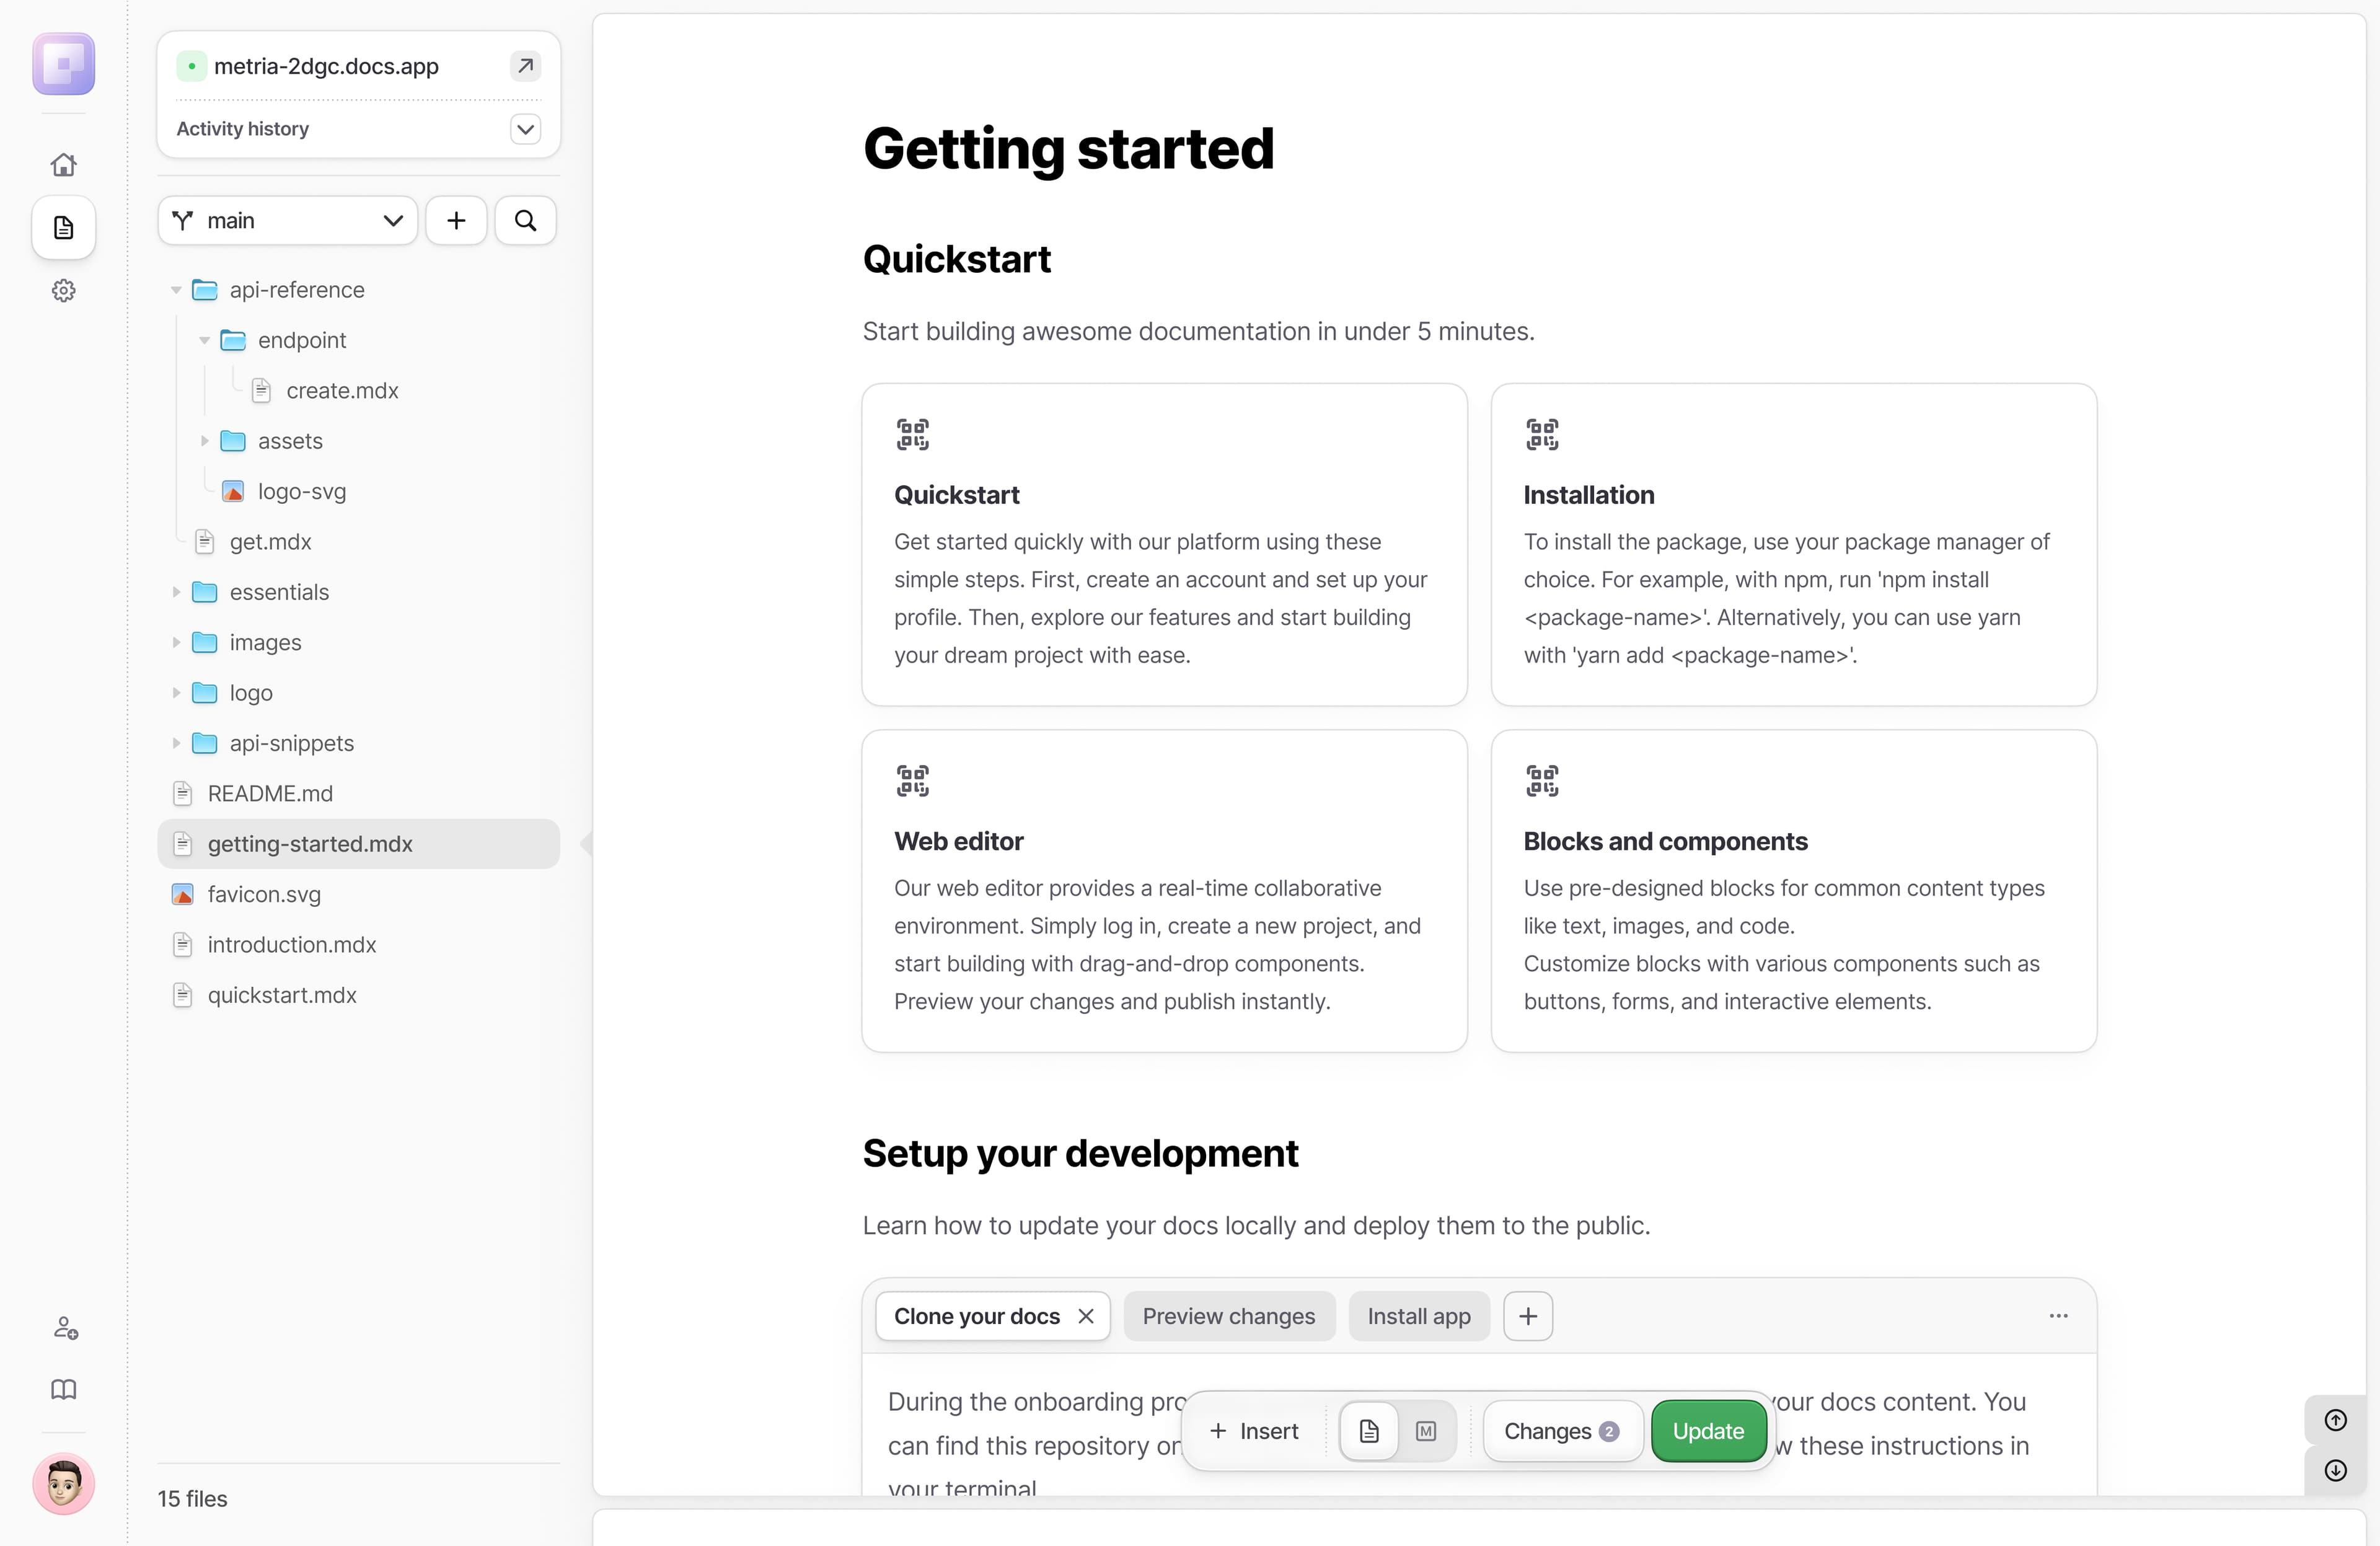This screenshot has width=2380, height=1546.
Task: Create a new file with the plus icon
Action: 456,220
